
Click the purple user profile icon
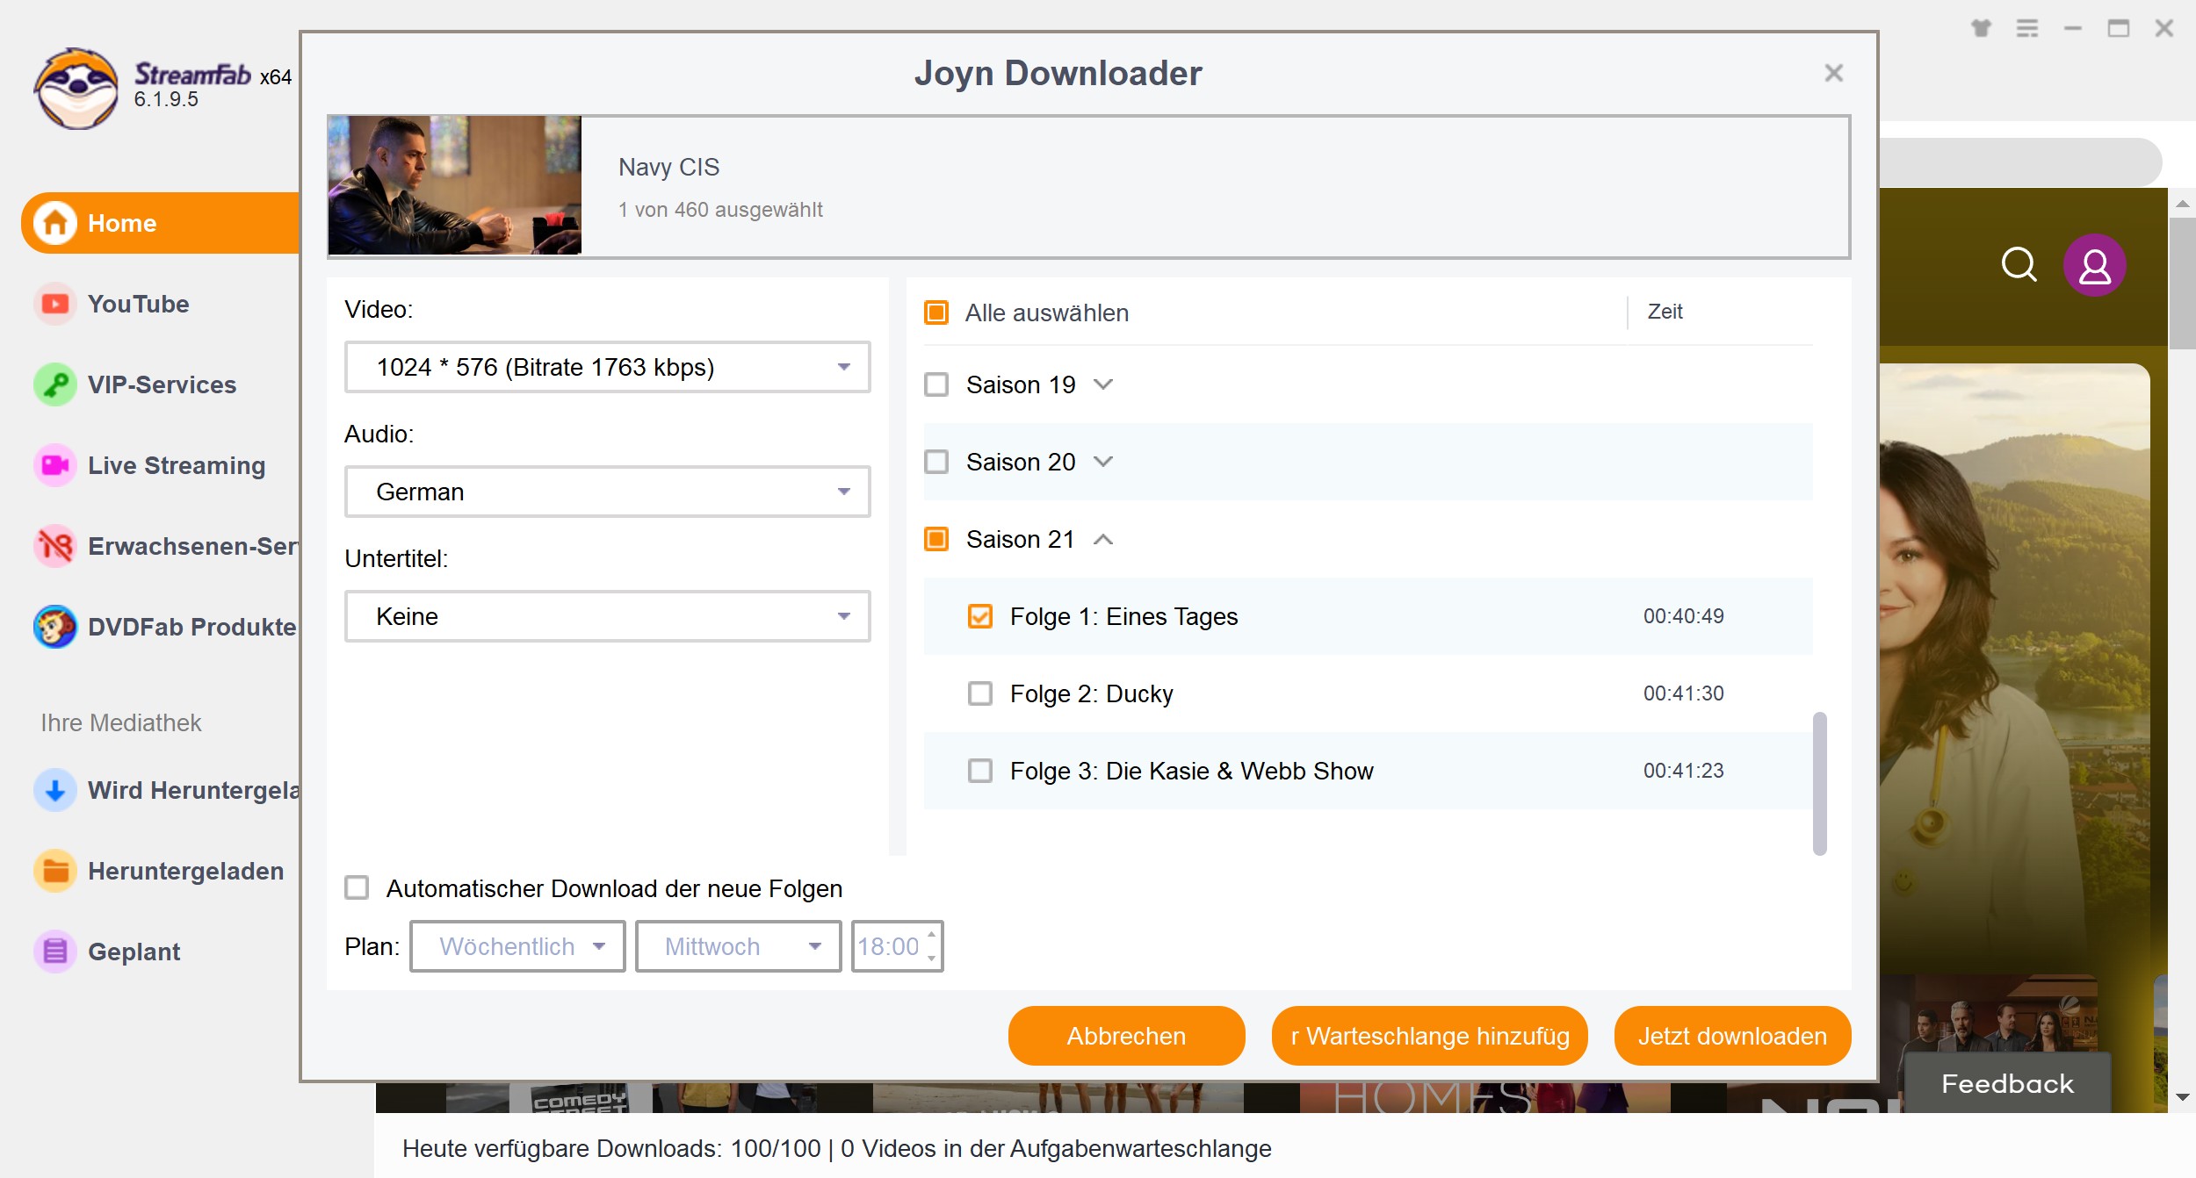2095,265
